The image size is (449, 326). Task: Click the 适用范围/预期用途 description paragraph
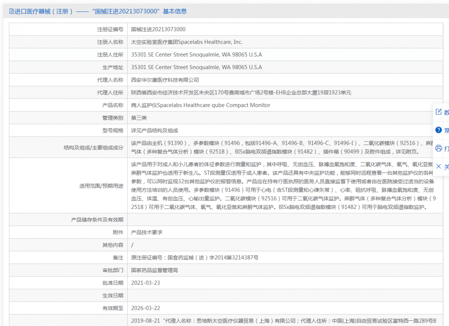[283, 186]
